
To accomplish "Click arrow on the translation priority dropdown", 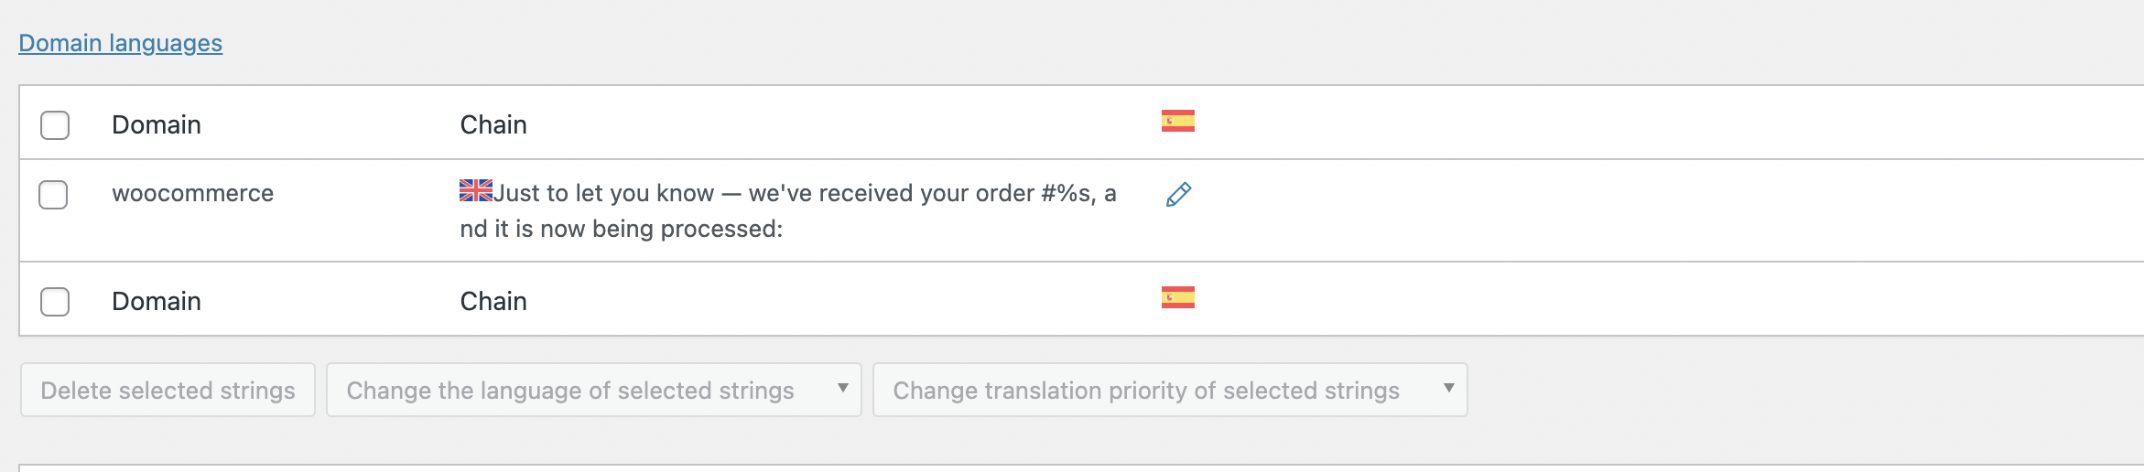I will [x=1448, y=388].
